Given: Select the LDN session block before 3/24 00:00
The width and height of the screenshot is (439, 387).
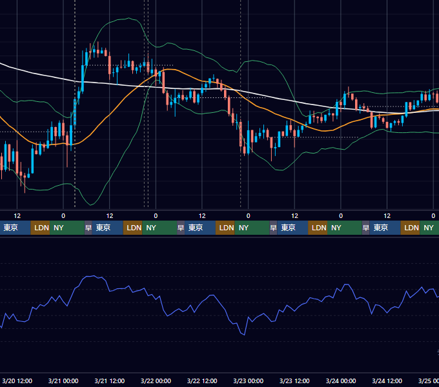Looking at the screenshot, I should 318,228.
